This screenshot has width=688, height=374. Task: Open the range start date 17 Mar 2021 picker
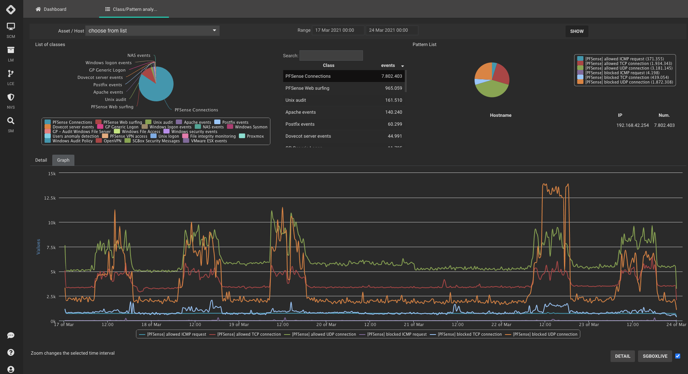[x=338, y=31]
